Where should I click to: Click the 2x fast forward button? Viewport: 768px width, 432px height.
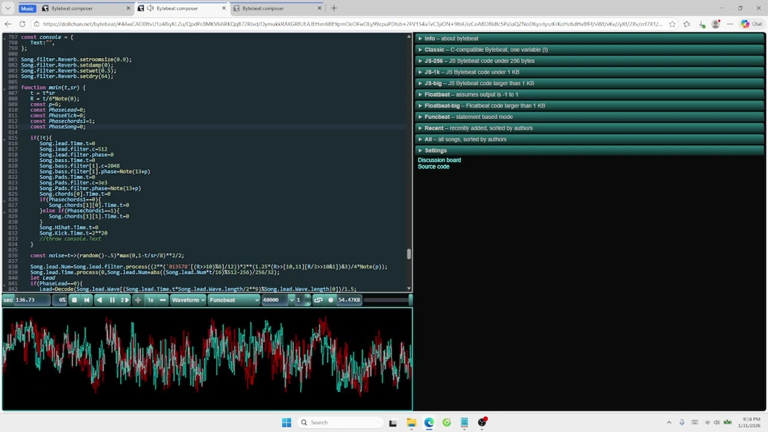pyautogui.click(x=125, y=300)
